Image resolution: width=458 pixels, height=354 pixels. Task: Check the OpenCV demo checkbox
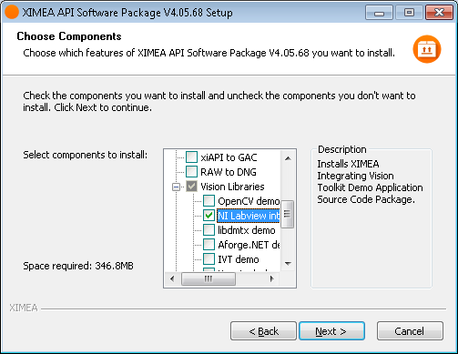pos(209,201)
